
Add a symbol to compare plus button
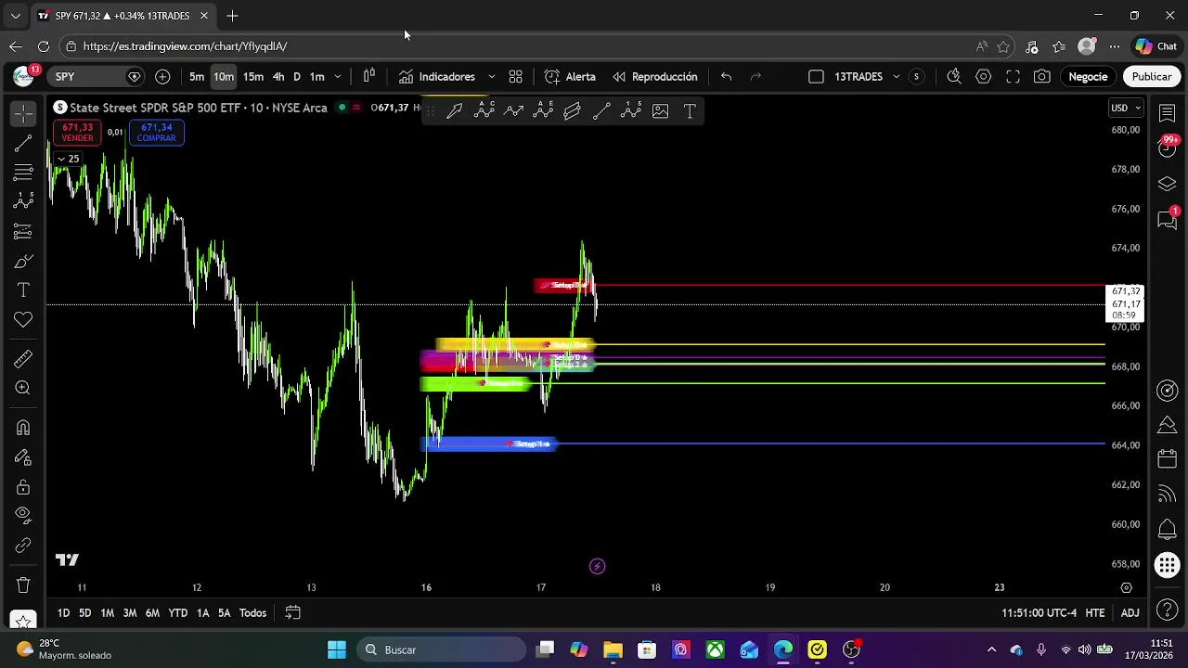162,76
